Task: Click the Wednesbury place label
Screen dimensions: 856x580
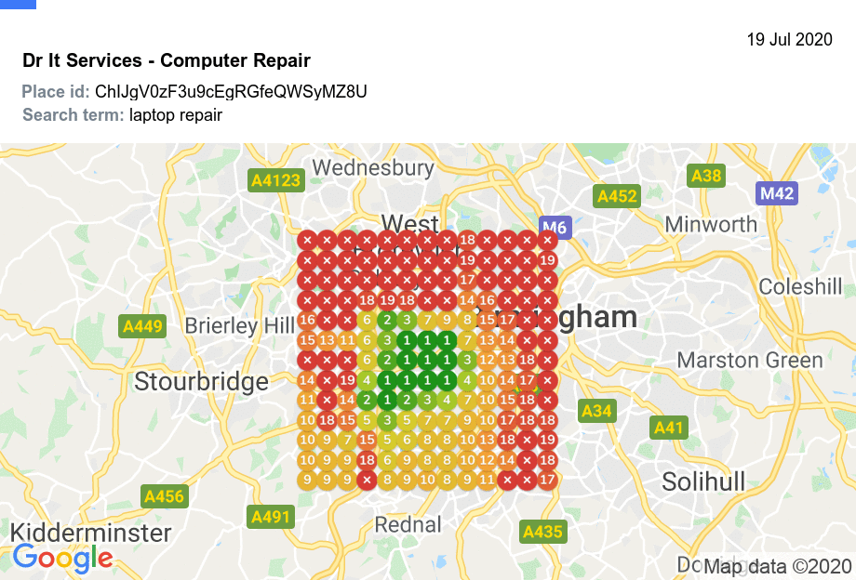Action: point(373,168)
